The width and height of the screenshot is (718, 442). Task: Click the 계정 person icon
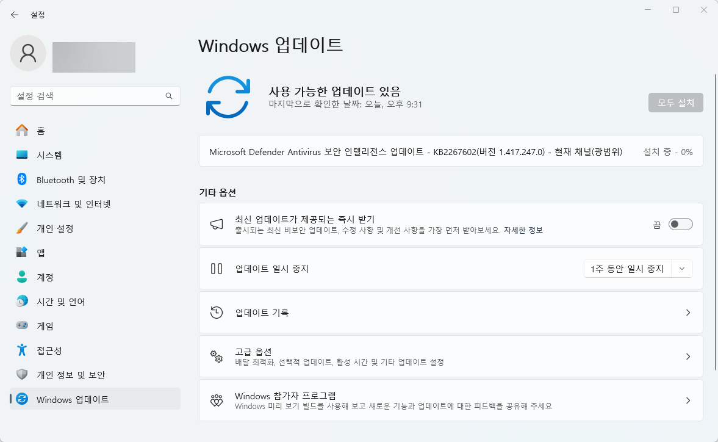coord(22,277)
